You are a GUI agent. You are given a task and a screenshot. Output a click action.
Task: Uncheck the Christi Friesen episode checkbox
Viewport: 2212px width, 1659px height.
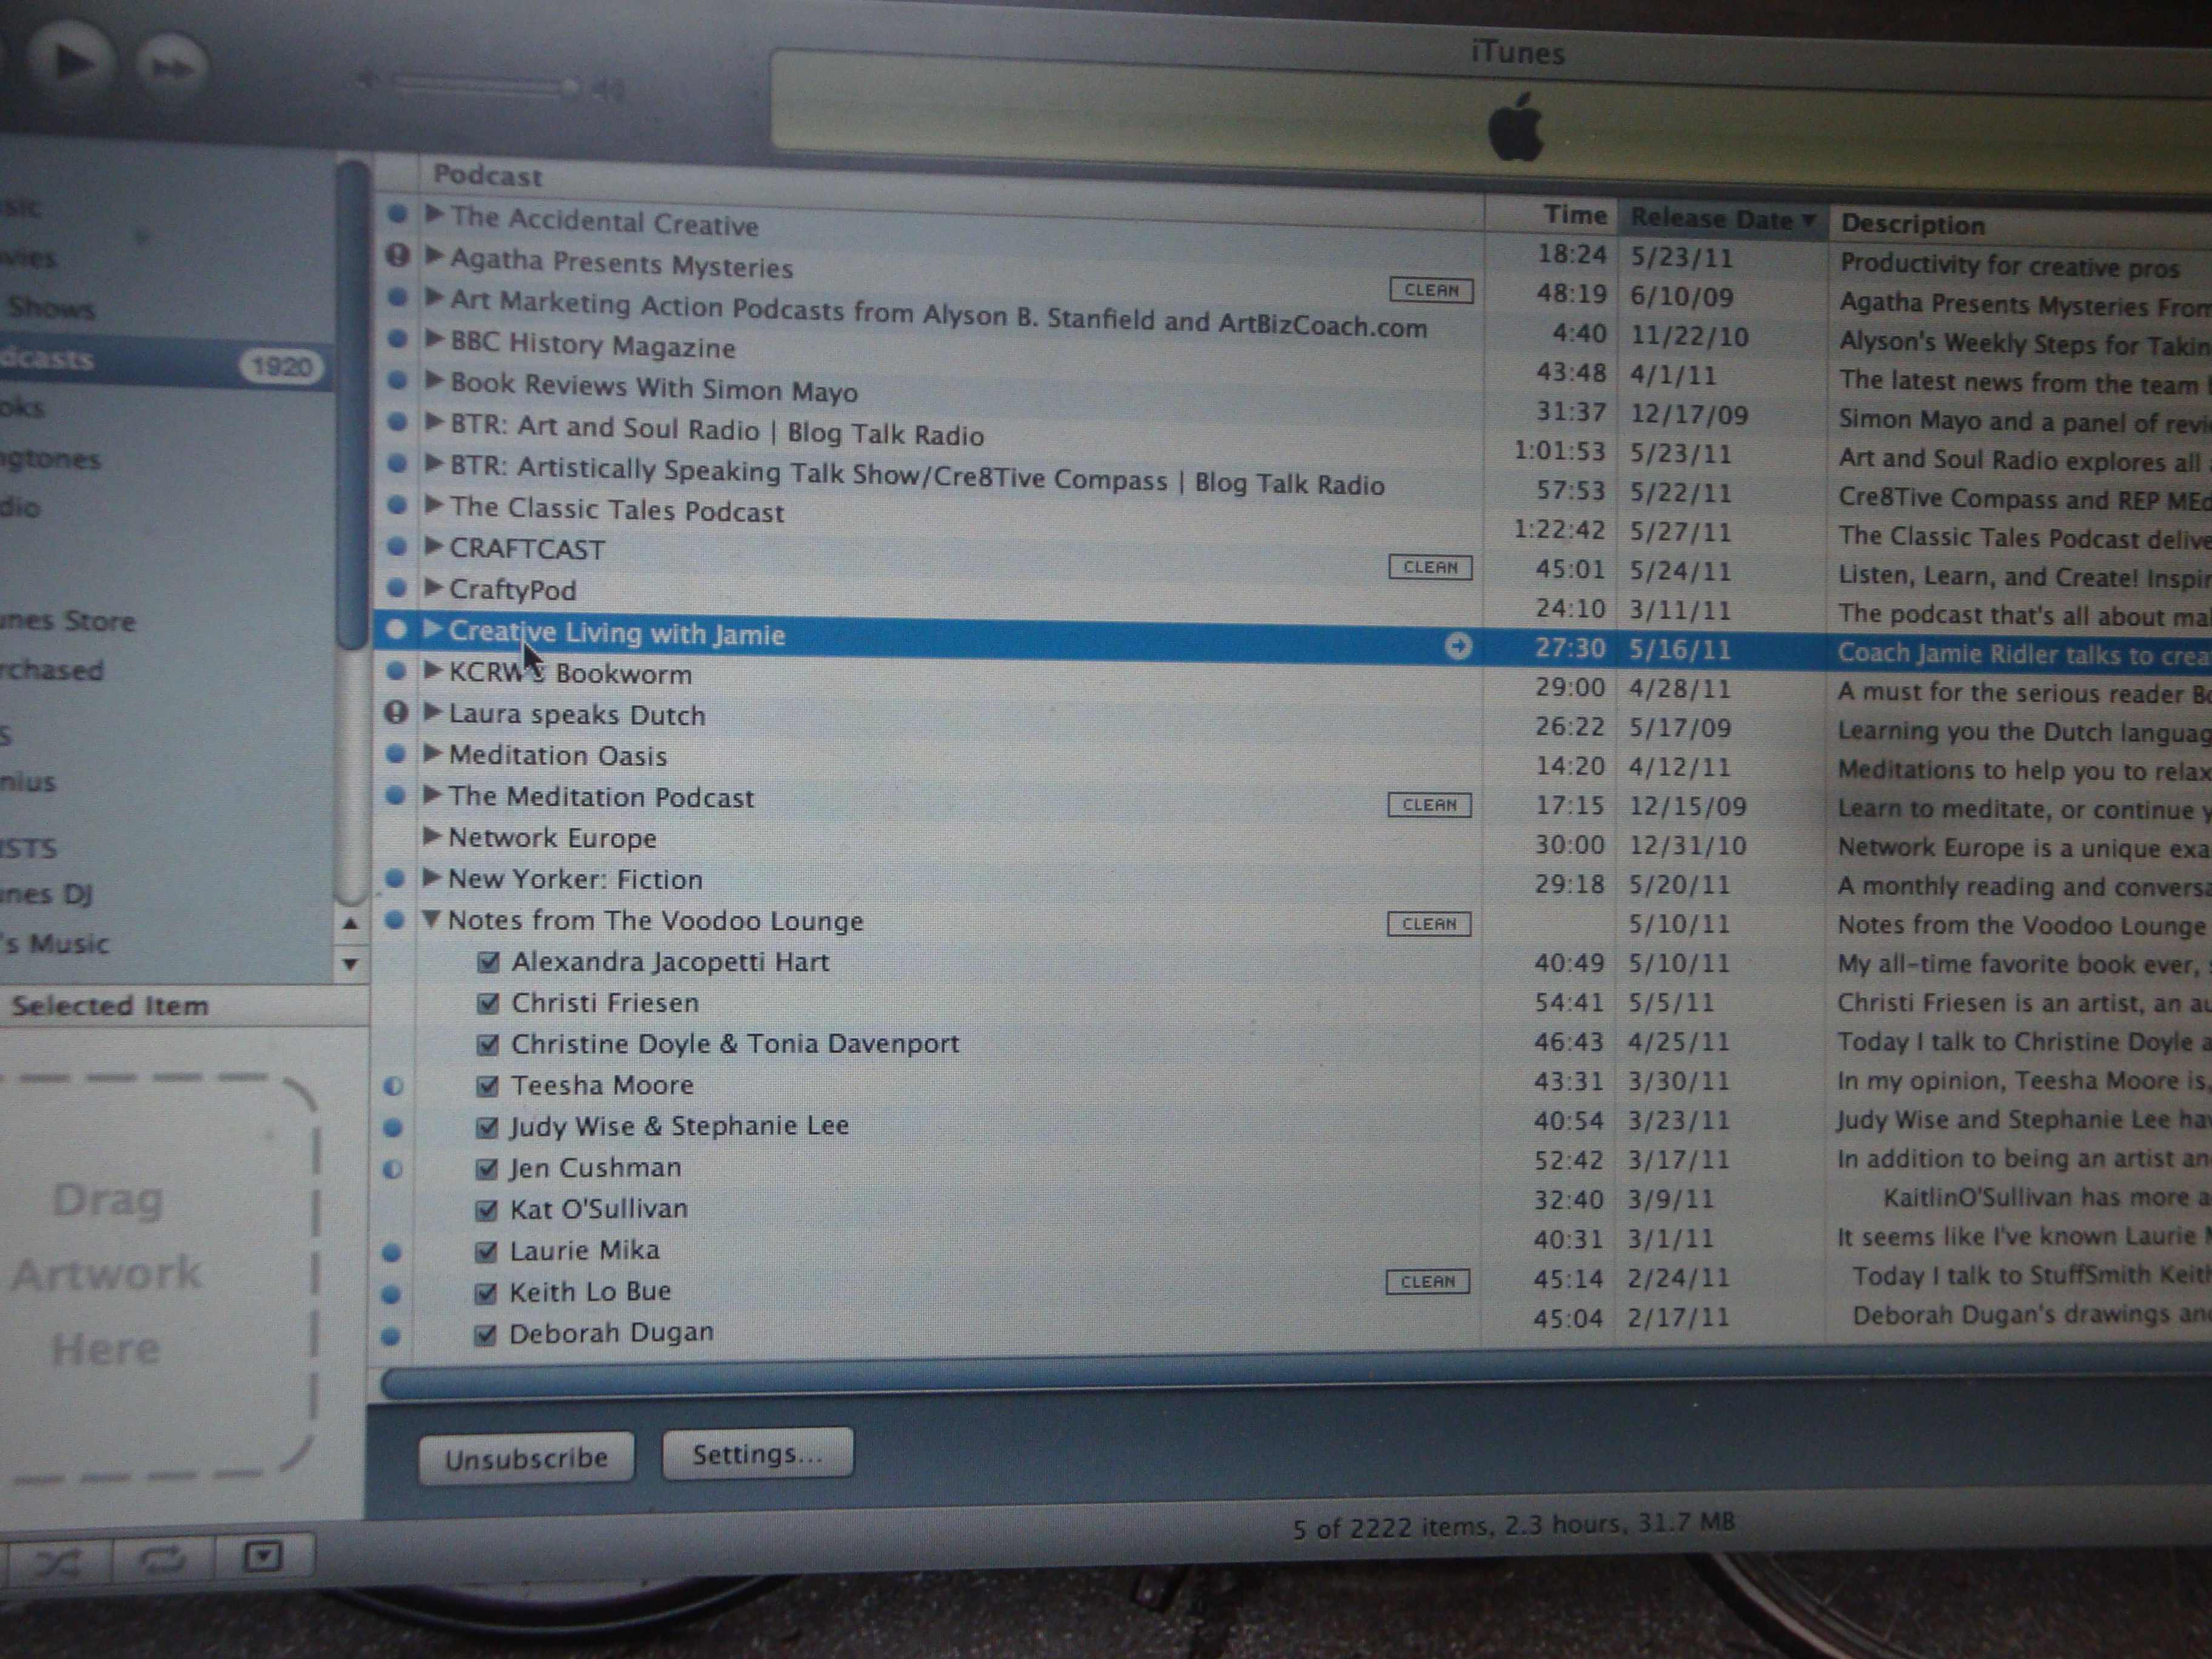click(x=488, y=1003)
